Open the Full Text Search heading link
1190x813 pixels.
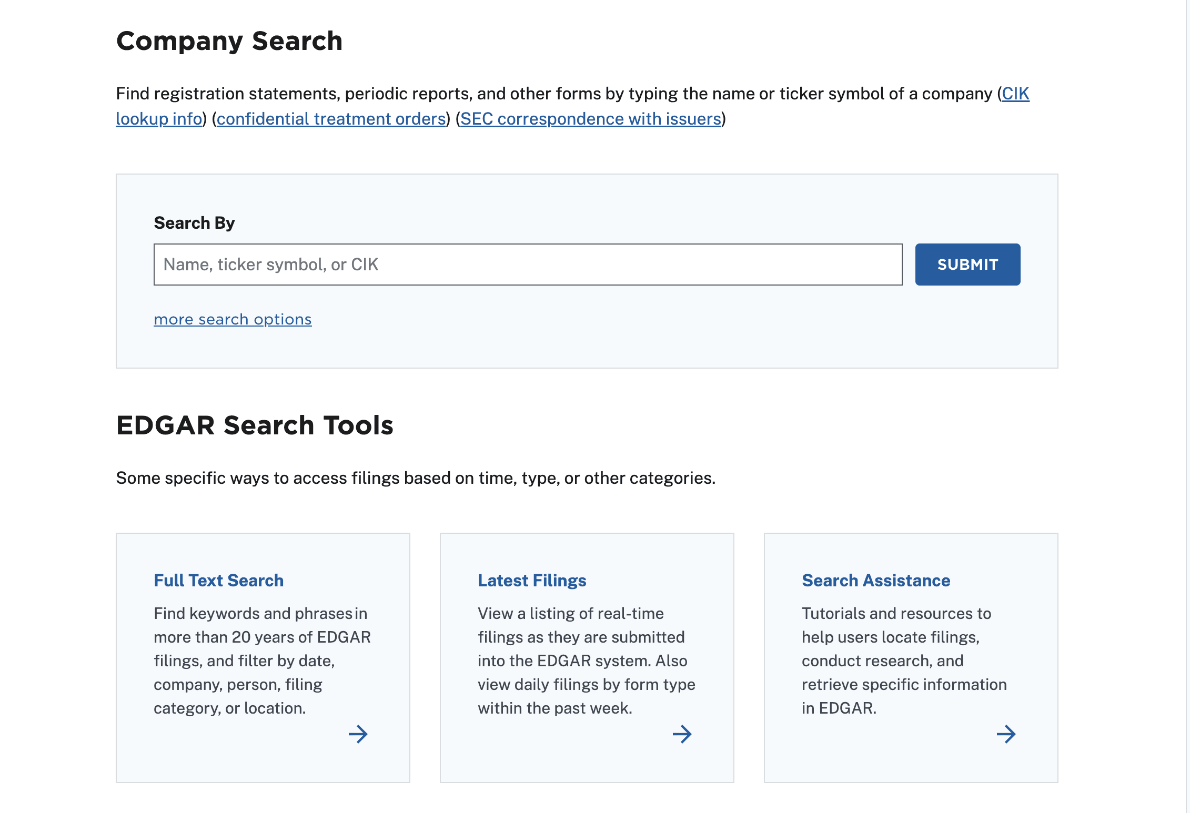point(218,580)
